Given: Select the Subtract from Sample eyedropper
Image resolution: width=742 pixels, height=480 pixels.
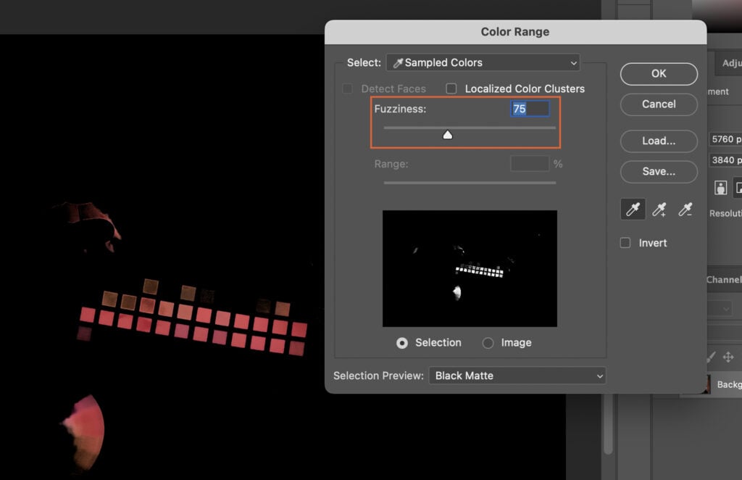Looking at the screenshot, I should [x=685, y=210].
